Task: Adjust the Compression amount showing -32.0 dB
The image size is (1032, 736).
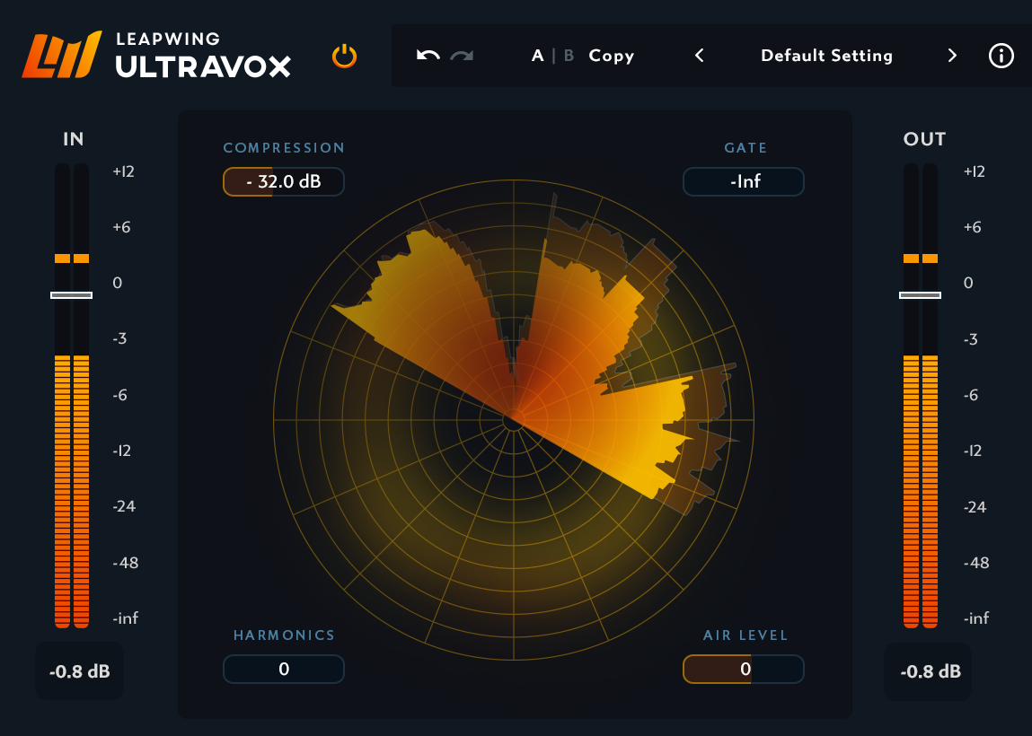Action: click(283, 181)
